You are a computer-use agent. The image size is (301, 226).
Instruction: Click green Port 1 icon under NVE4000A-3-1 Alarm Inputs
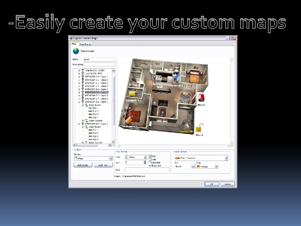(90, 108)
